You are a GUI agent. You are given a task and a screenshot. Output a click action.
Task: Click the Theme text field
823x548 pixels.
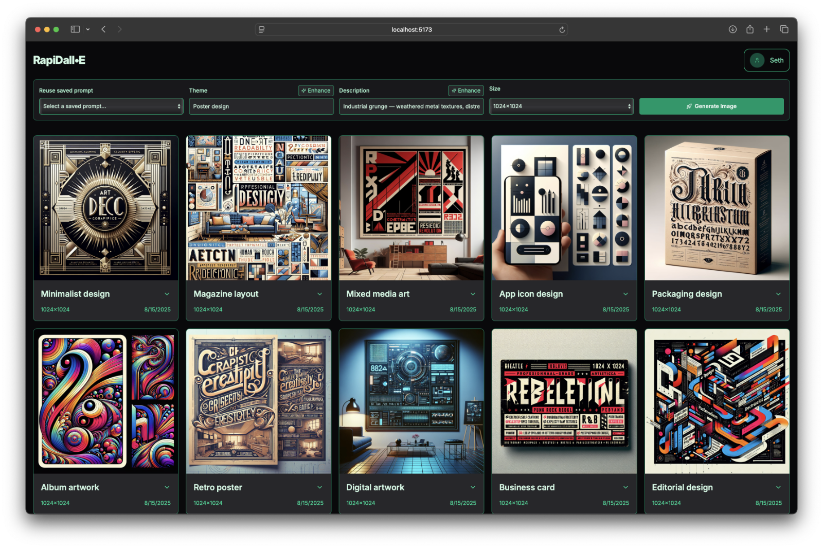pos(261,107)
